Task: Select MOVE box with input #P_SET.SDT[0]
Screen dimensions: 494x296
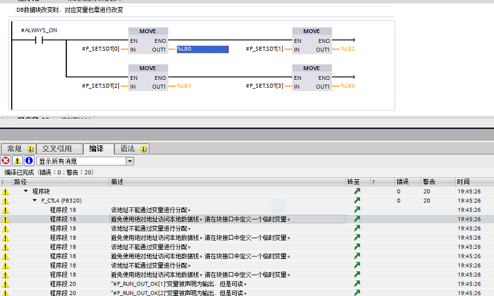Action: coord(148,40)
